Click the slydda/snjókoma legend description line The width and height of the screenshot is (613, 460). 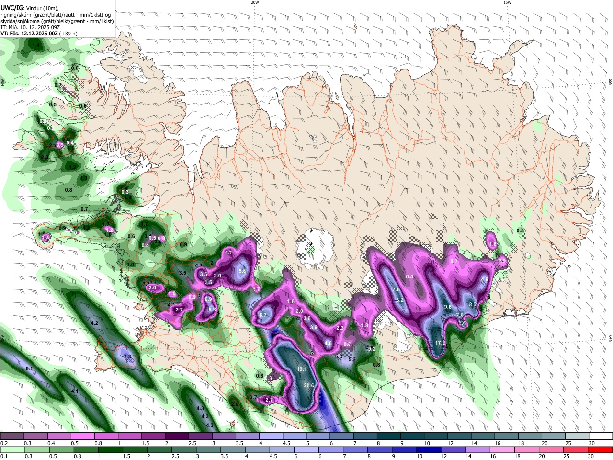click(57, 21)
